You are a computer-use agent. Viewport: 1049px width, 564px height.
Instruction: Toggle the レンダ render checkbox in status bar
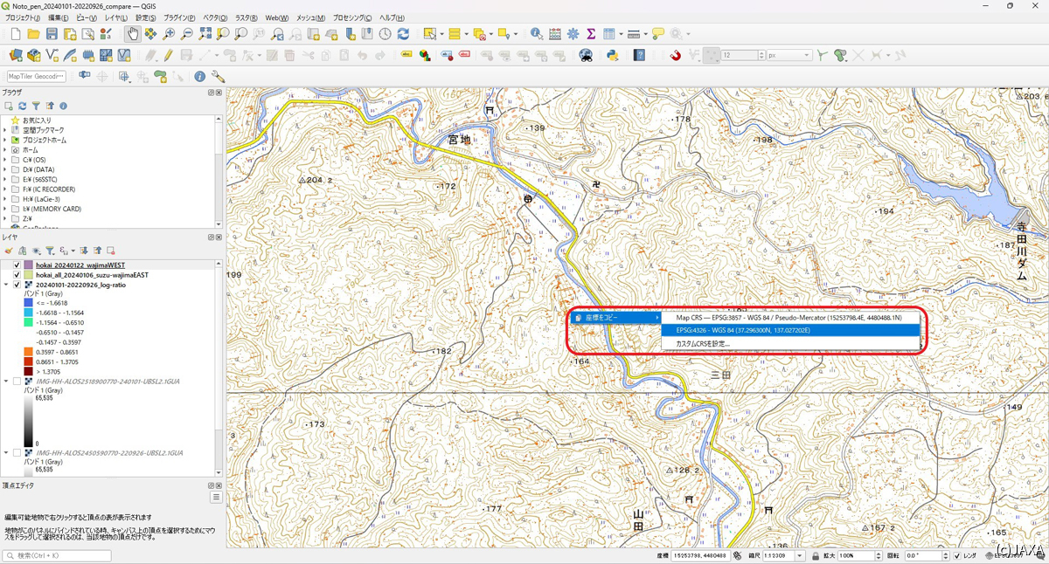coord(958,556)
